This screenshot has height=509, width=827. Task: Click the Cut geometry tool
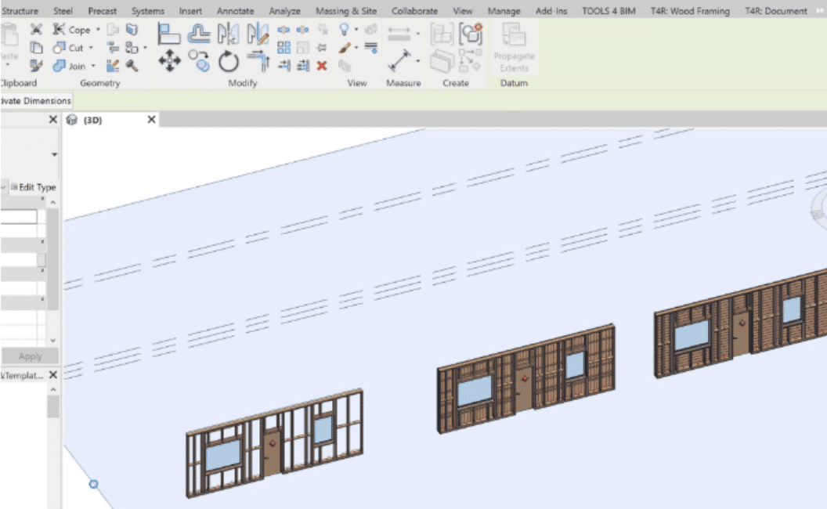(x=69, y=48)
